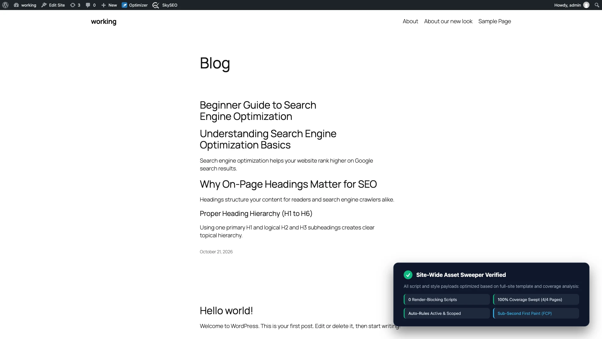Click the Site-Wide Asset Sweeper Verified title

(x=461, y=275)
